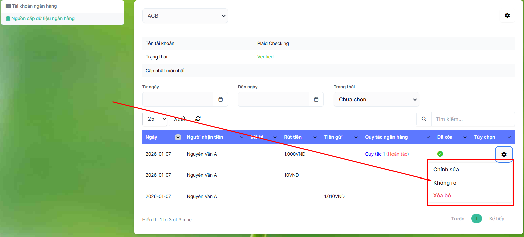Click the green check icon in Đã xóa column

[440, 154]
